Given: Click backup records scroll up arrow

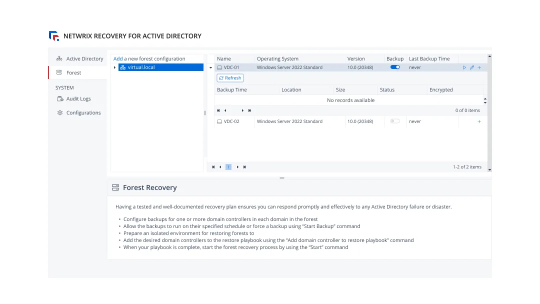Looking at the screenshot, I should pos(485,98).
